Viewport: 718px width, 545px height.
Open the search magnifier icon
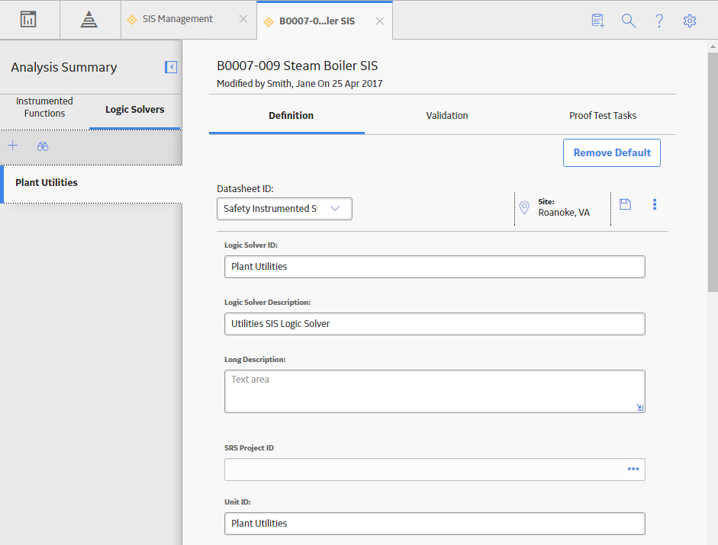pyautogui.click(x=628, y=21)
